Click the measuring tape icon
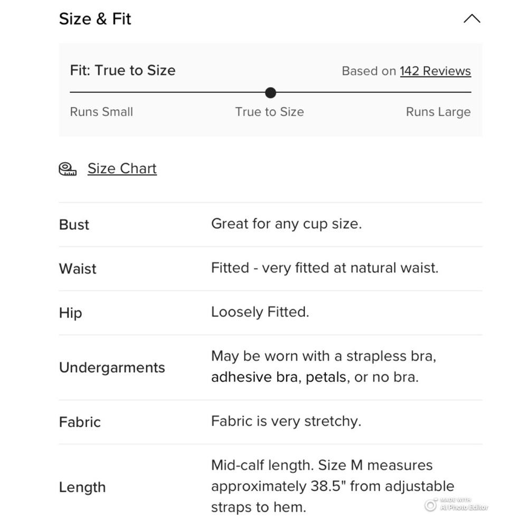 click(x=67, y=168)
